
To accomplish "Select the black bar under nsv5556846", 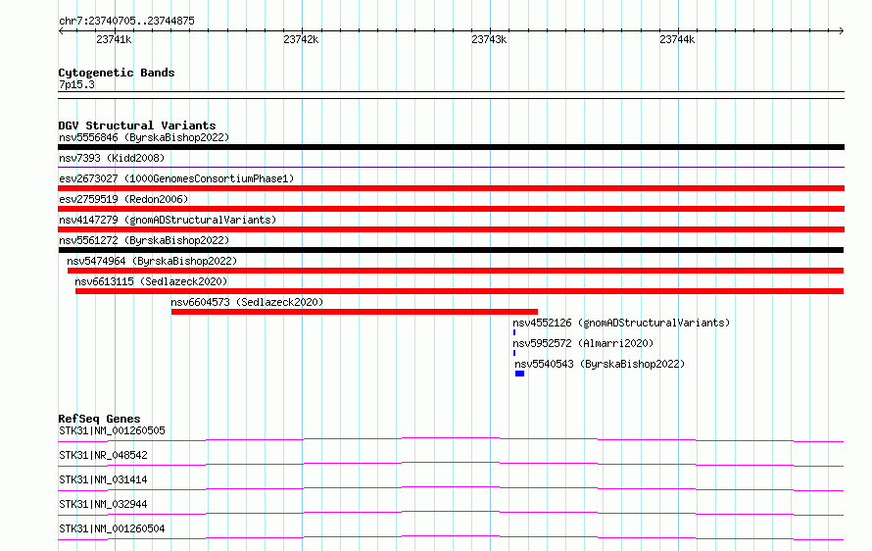I will tap(451, 147).
